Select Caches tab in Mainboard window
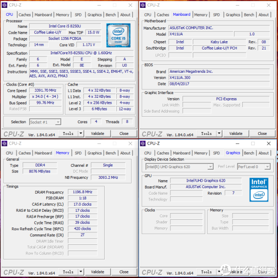This screenshot has width=278, height=278. pos(163,15)
